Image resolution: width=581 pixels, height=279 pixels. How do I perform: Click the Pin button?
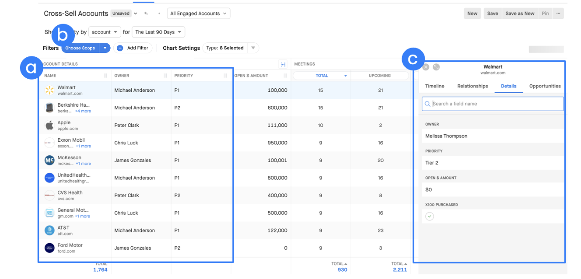coord(545,14)
